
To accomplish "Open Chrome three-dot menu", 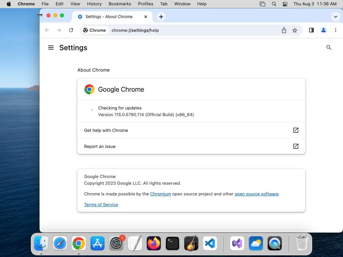I will coord(336,30).
